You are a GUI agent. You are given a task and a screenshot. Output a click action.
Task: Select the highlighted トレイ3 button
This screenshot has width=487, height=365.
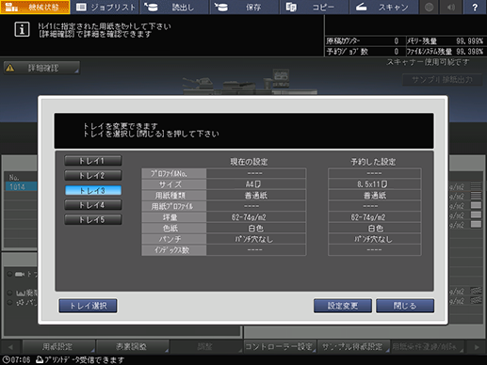(93, 190)
